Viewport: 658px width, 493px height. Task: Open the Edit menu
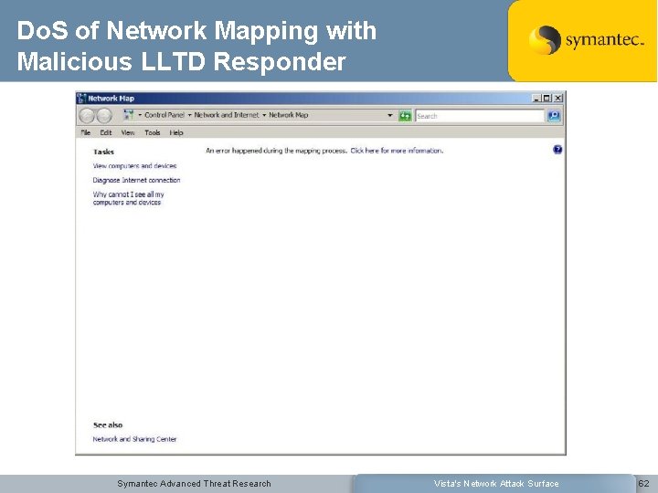(106, 133)
